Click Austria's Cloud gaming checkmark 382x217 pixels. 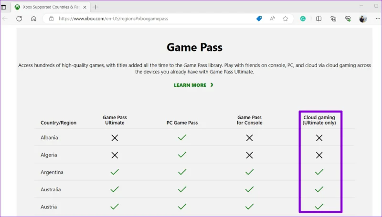(319, 207)
